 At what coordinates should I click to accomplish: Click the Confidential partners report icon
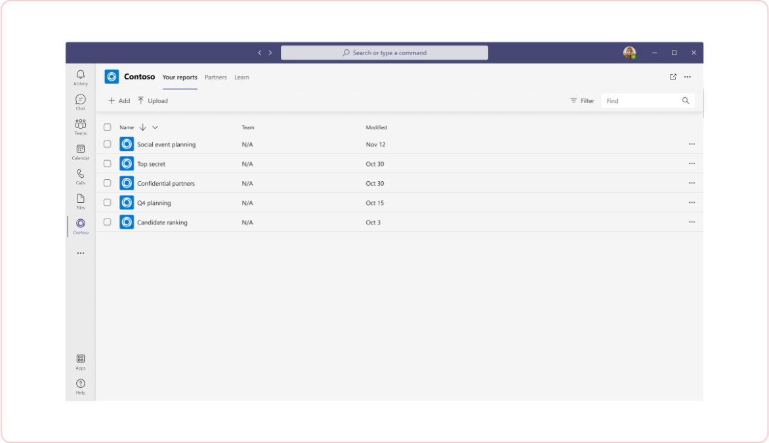pos(127,183)
